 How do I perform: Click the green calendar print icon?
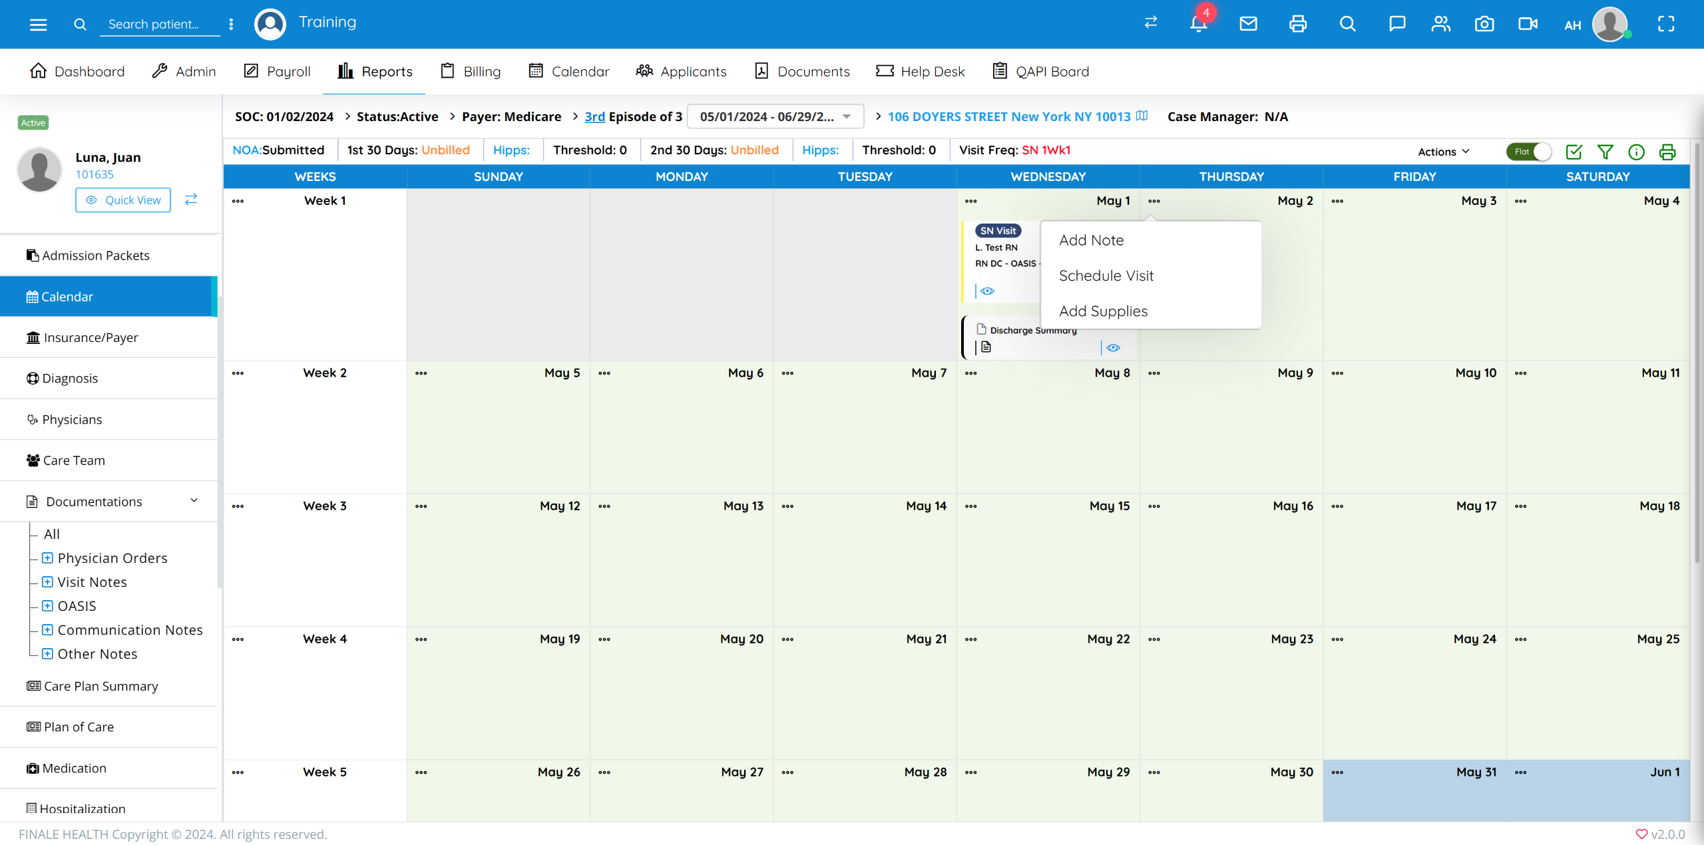[1667, 152]
